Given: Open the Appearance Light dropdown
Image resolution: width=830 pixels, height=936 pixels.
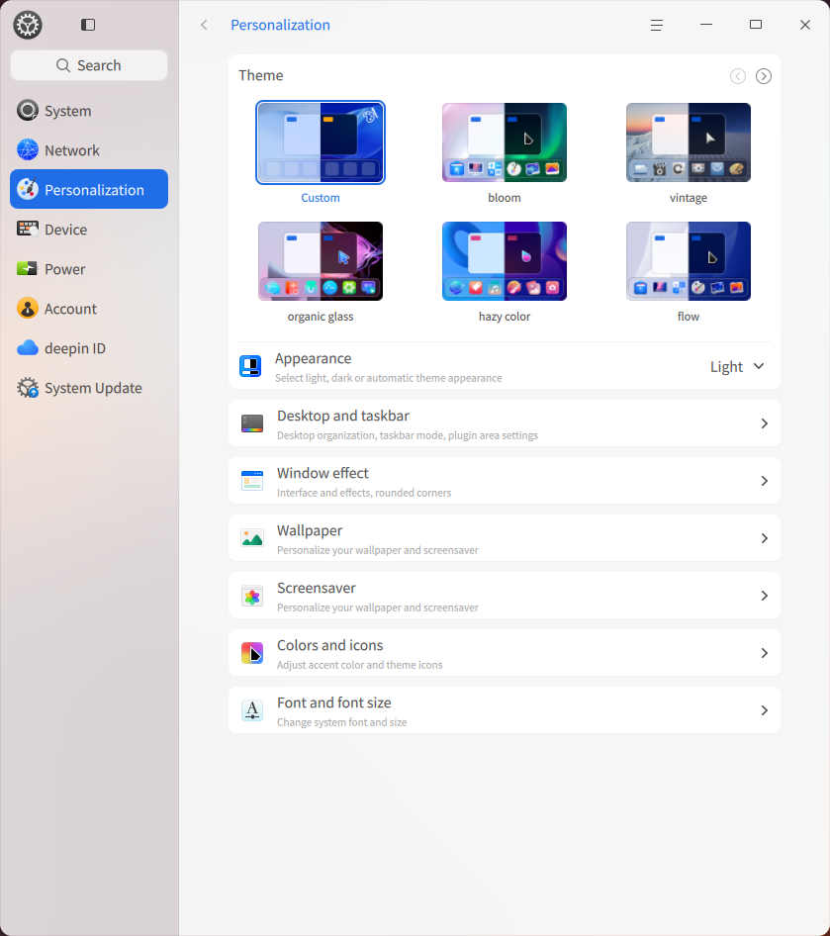Looking at the screenshot, I should click(x=737, y=366).
